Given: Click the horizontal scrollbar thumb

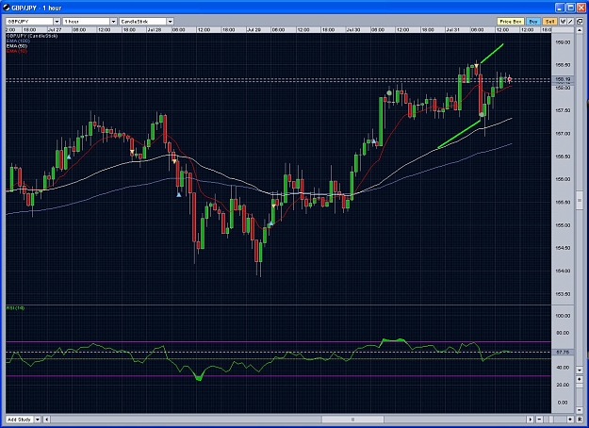Looking at the screenshot, I should [352, 420].
